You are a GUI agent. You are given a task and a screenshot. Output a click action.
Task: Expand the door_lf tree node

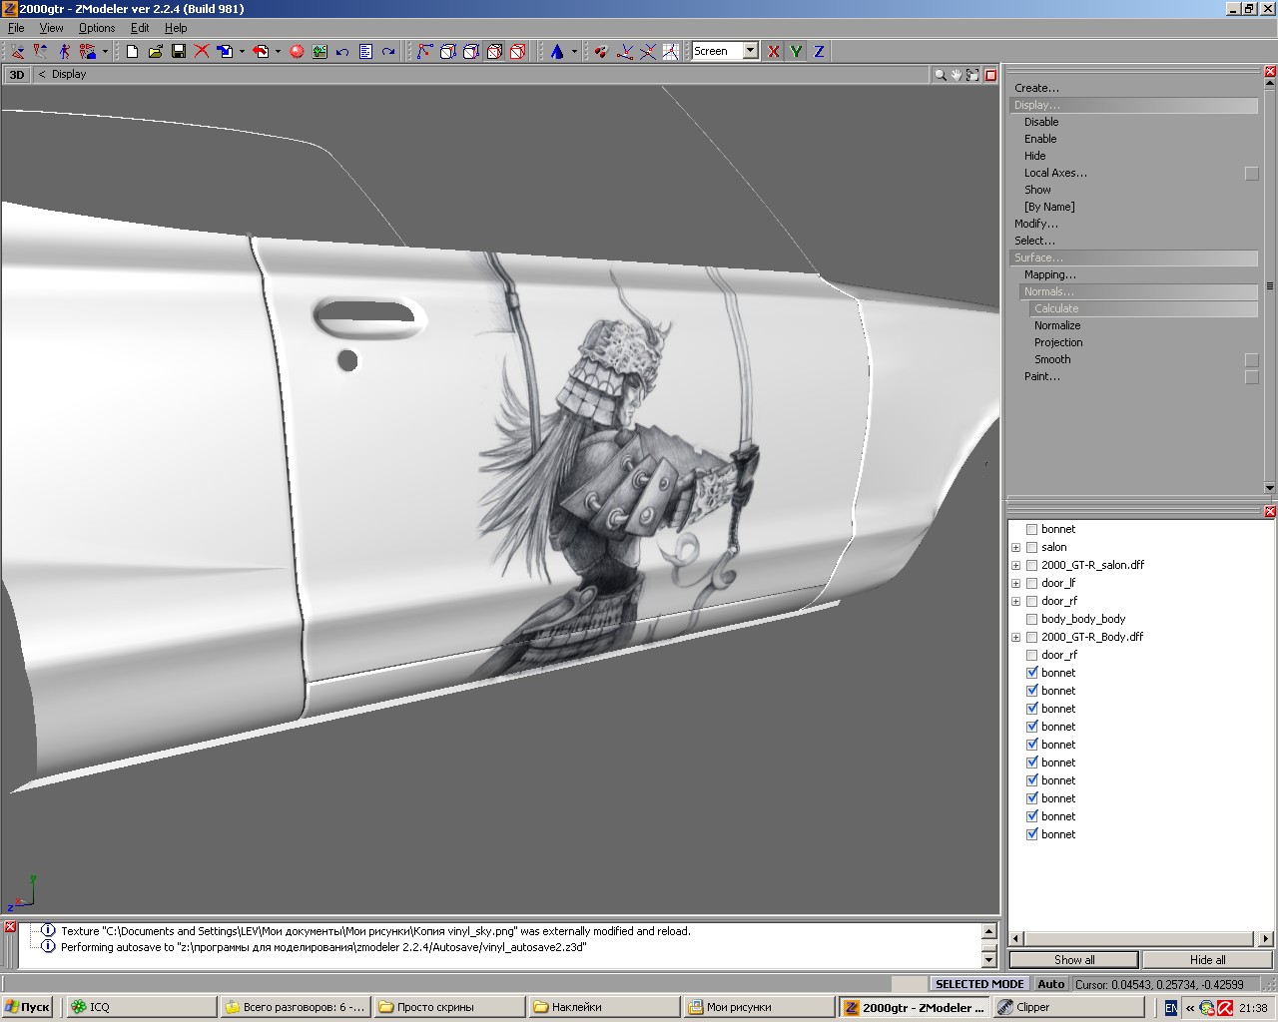1015,583
